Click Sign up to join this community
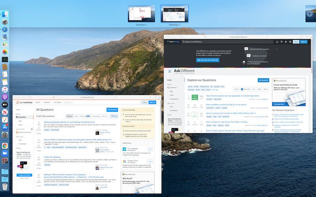Screen dimensions: 316x197 pyautogui.click(x=208, y=60)
